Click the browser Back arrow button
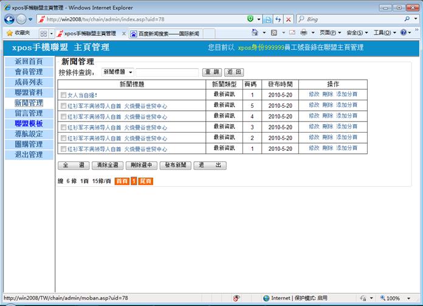The image size is (423, 306). tap(10, 19)
